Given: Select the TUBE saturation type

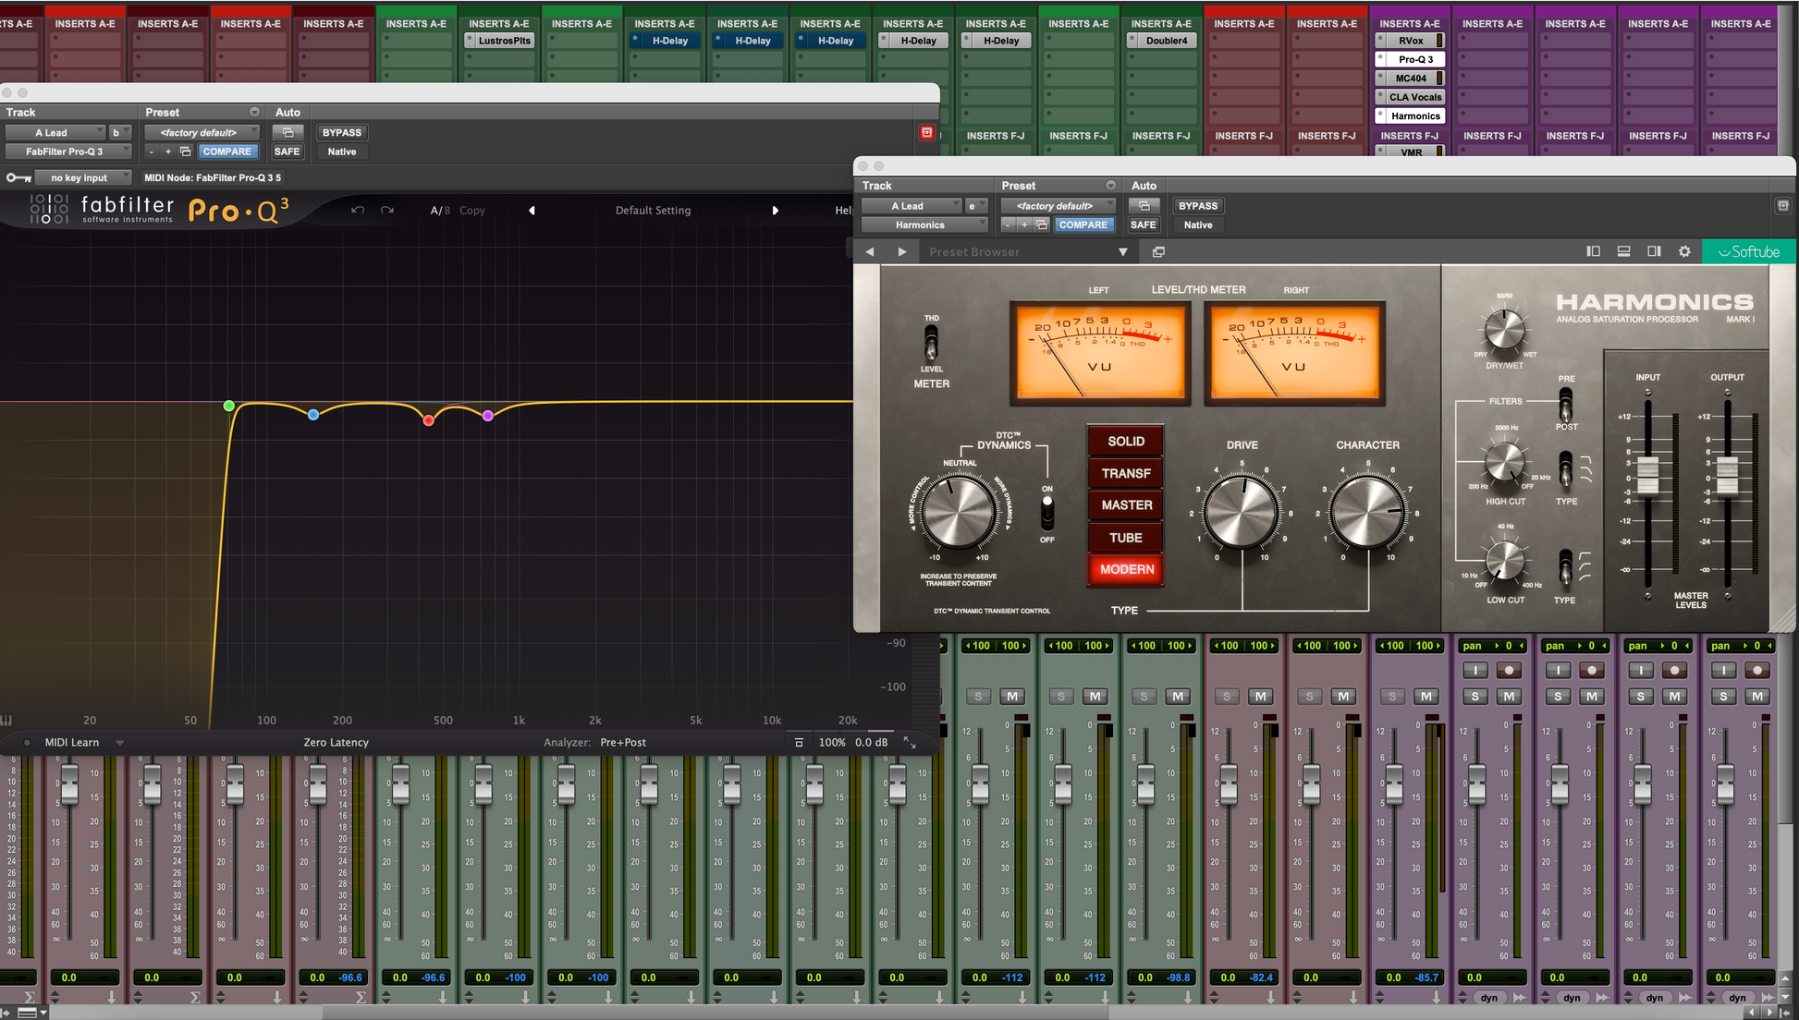Looking at the screenshot, I should pos(1125,538).
